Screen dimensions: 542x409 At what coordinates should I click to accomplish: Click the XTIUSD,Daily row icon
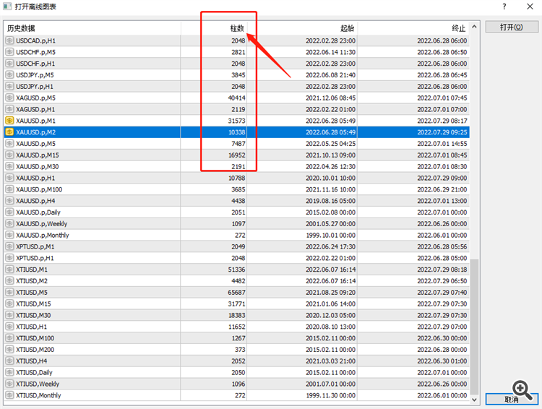click(x=9, y=372)
